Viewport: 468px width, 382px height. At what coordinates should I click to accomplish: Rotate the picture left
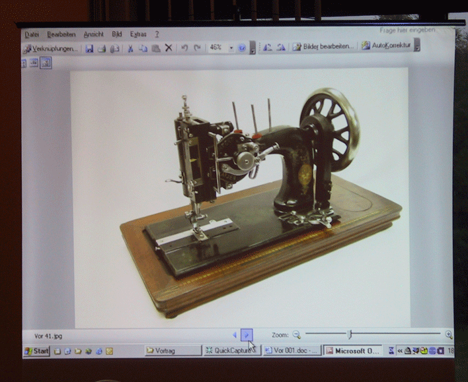pyautogui.click(x=268, y=47)
